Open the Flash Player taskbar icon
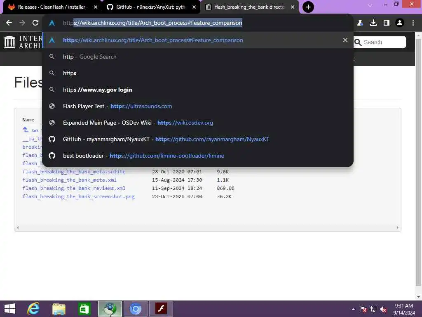This screenshot has height=317, width=422. 161,309
